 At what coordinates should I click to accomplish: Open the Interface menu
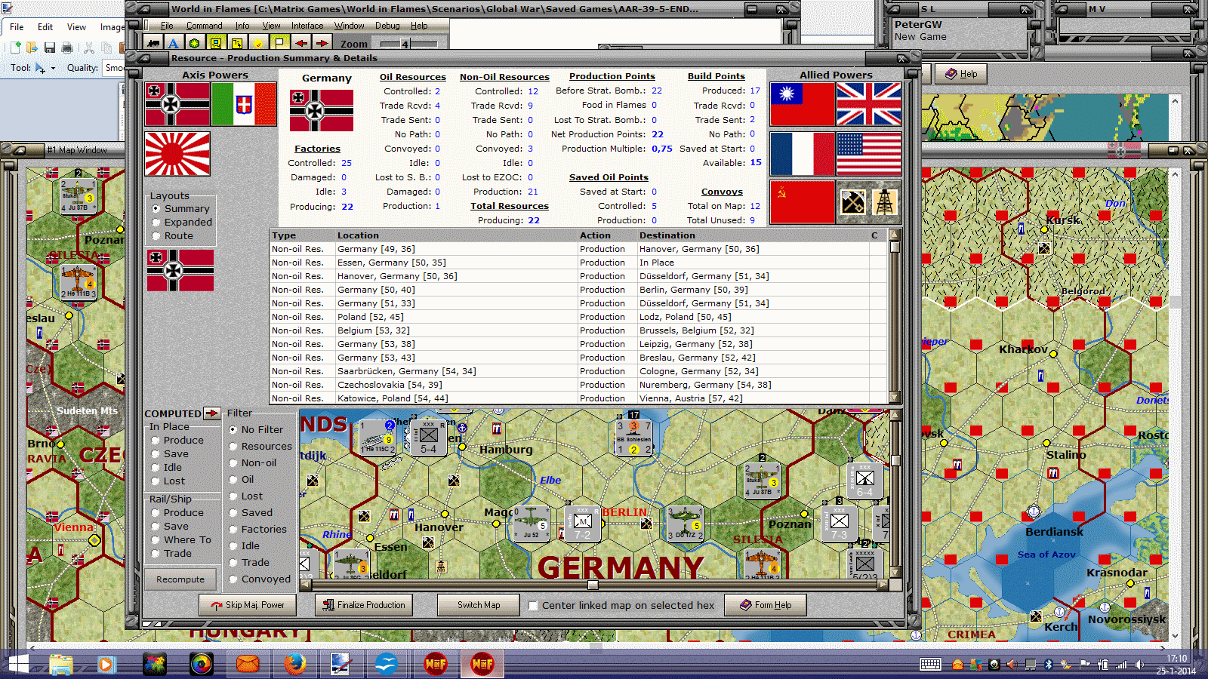click(307, 26)
